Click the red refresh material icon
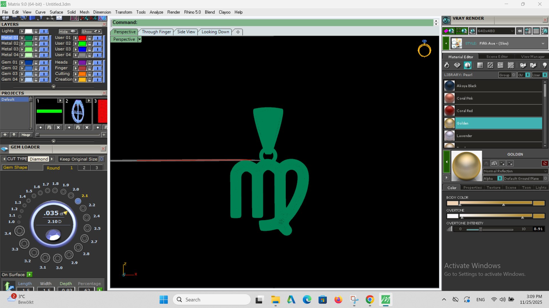Image resolution: width=549 pixels, height=308 pixels. [x=545, y=163]
